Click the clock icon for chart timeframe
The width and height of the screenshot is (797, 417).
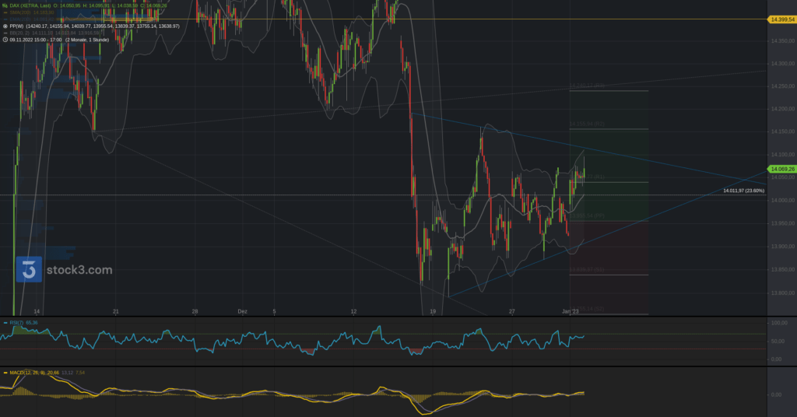click(x=5, y=40)
